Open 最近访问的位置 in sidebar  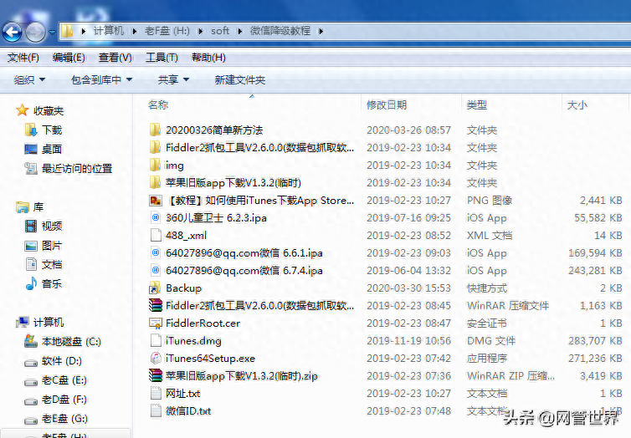[69, 168]
